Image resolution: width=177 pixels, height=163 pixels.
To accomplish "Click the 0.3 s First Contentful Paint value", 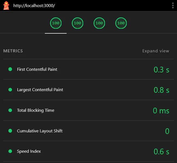I will tap(162, 70).
